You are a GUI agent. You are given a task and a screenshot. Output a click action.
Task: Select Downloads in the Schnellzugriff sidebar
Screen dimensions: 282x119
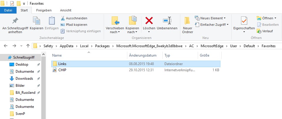[24, 79]
